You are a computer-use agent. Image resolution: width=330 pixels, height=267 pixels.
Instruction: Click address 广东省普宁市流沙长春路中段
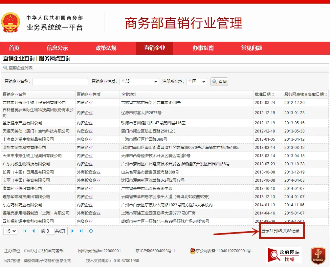click(x=147, y=189)
